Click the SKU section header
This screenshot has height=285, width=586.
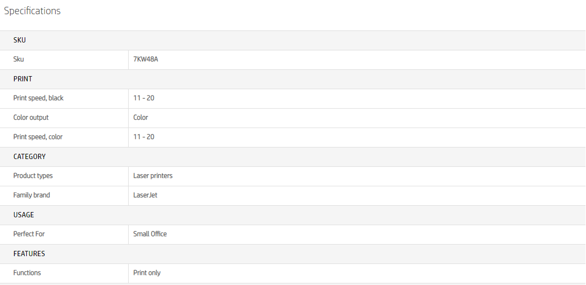click(x=19, y=40)
